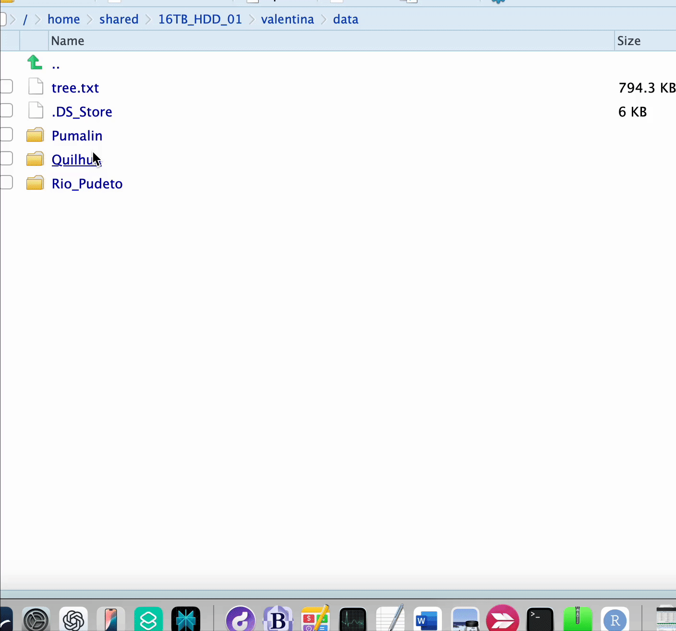Go to valentina in the breadcrumb path
Image resolution: width=676 pixels, height=631 pixels.
pos(287,19)
